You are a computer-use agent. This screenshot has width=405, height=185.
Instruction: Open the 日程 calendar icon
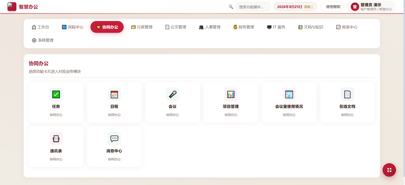(114, 94)
